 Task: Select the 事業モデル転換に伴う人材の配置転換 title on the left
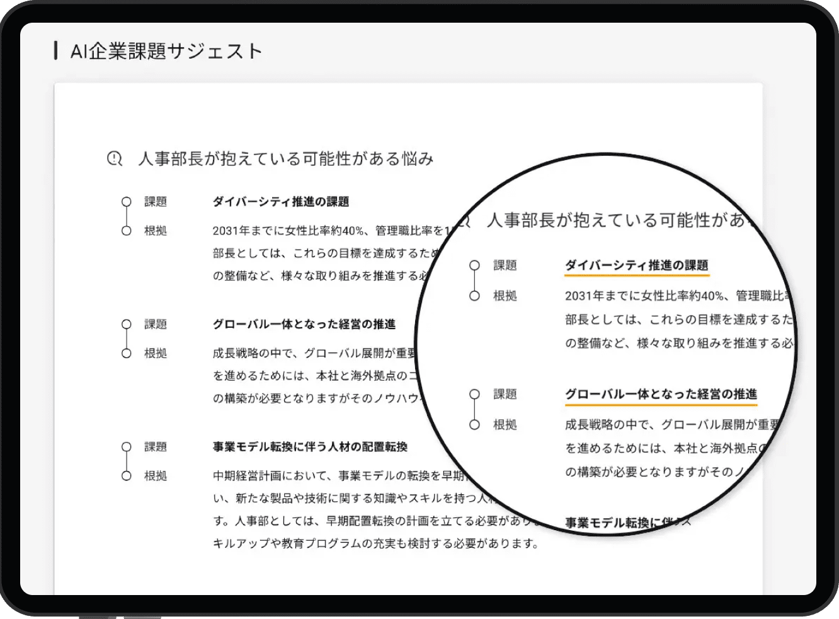[310, 447]
